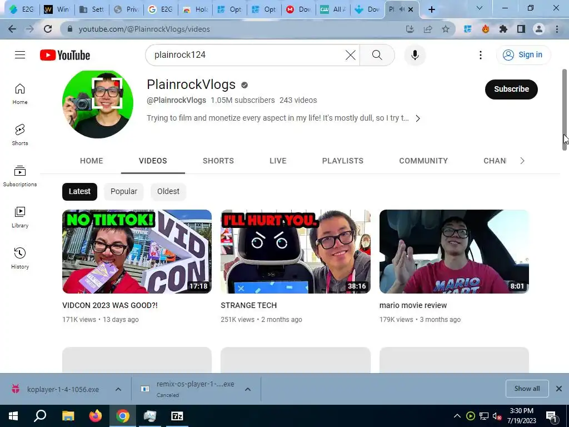Open the Extensions puzzle icon
This screenshot has width=569, height=427.
pos(503,29)
